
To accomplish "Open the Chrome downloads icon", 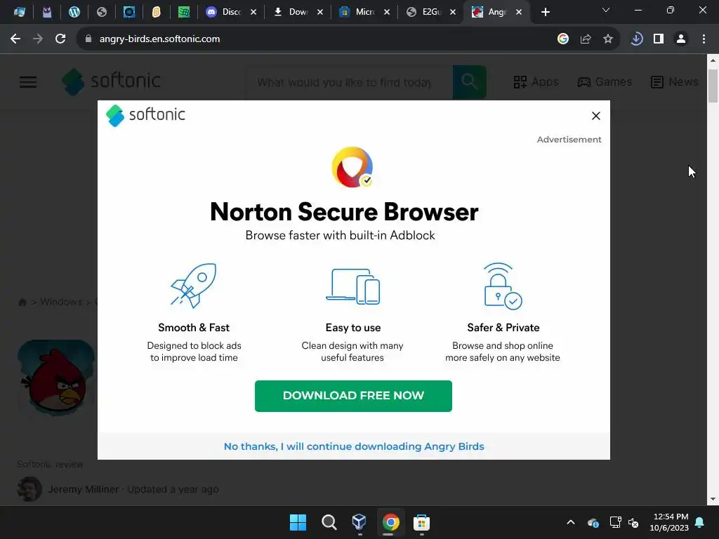I will [636, 39].
